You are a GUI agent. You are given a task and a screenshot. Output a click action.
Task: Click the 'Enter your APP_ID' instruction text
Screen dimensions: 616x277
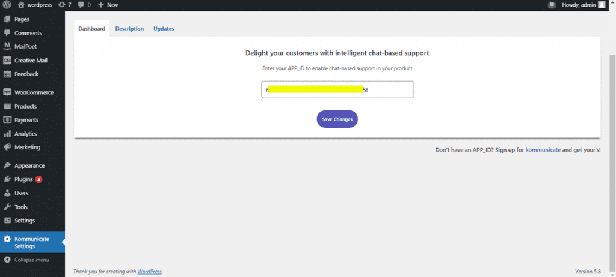tap(337, 68)
